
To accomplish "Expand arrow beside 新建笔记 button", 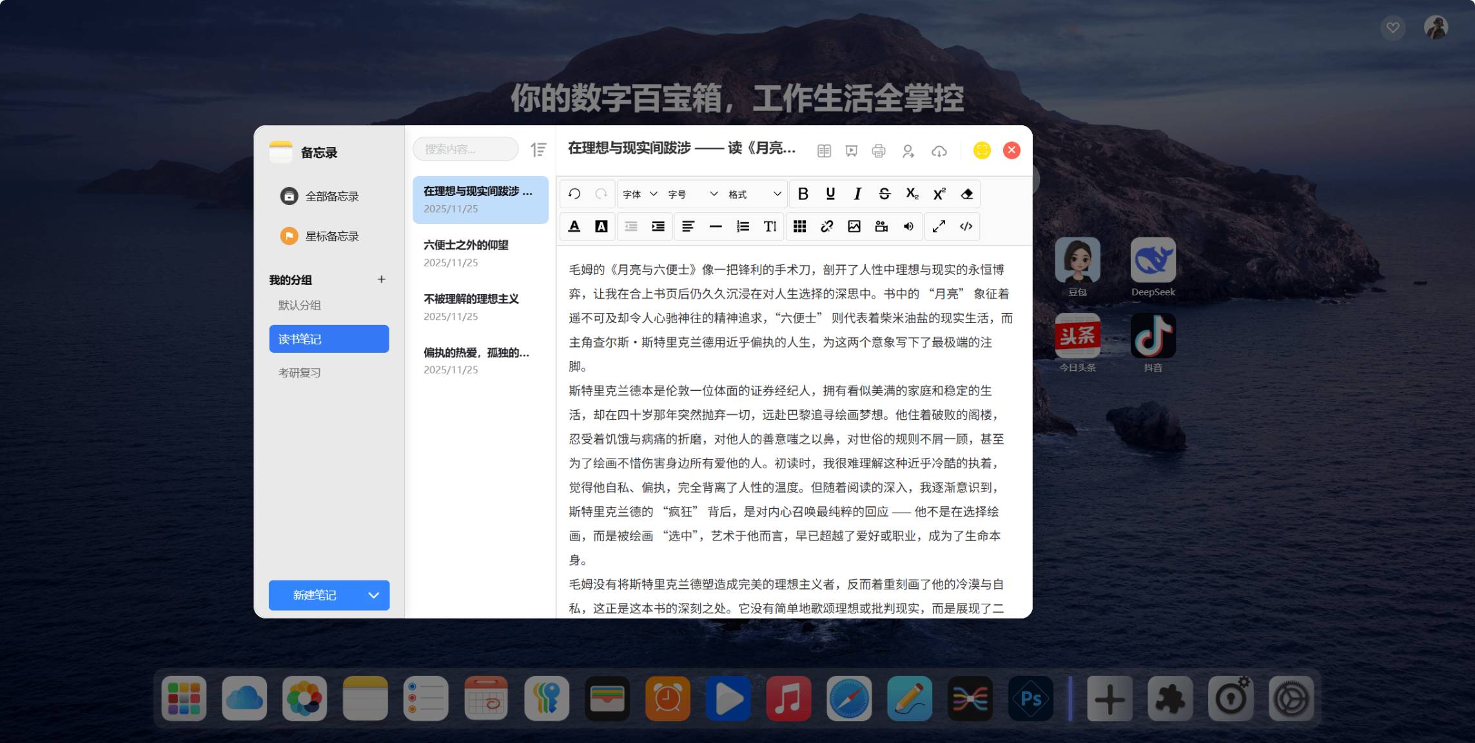I will [374, 595].
